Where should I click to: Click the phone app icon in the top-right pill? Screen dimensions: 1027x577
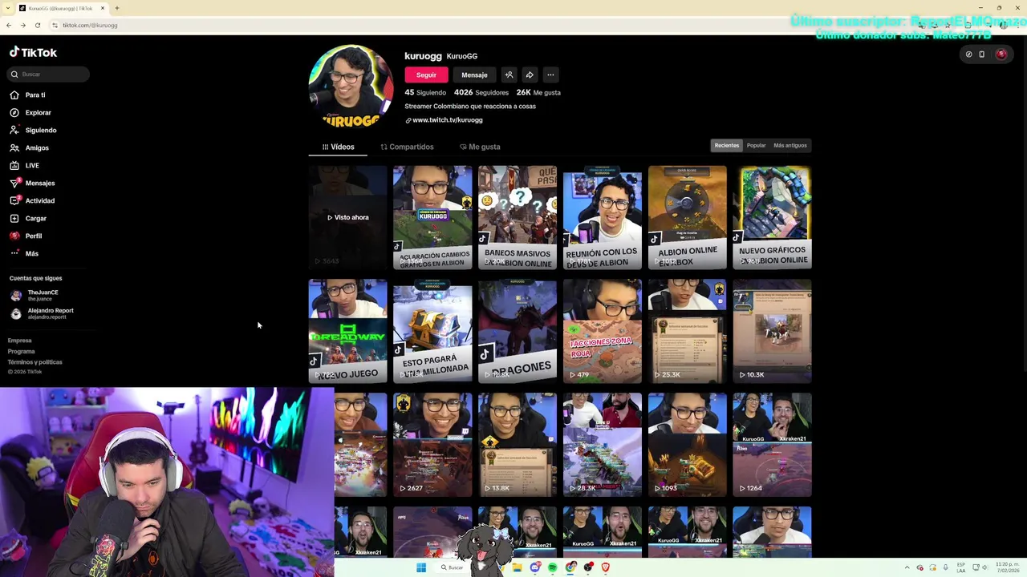click(x=981, y=54)
